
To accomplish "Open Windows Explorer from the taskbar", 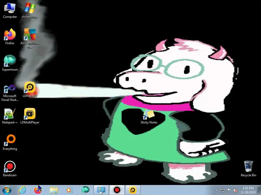I will coord(54,190).
